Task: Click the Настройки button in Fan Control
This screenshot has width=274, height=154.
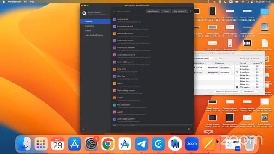Action: 250,92
